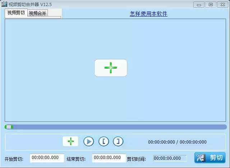Maximize the 视频剪切合并器 window
Screen dimensions: 230x168
[x=210, y=4]
